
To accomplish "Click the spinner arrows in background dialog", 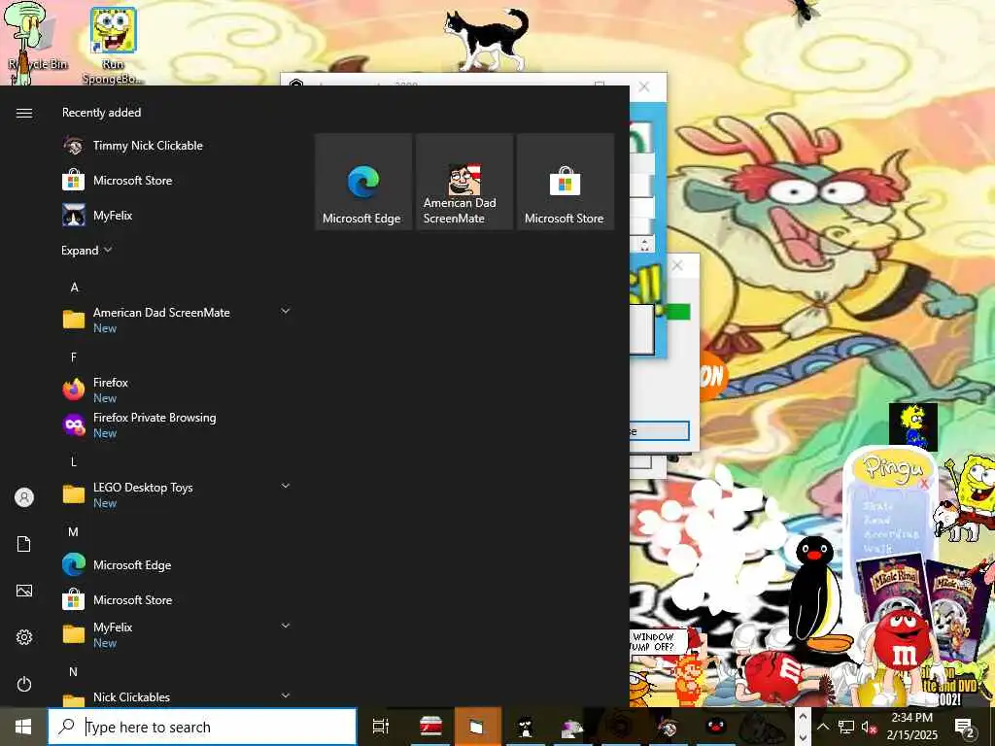I will tap(645, 244).
